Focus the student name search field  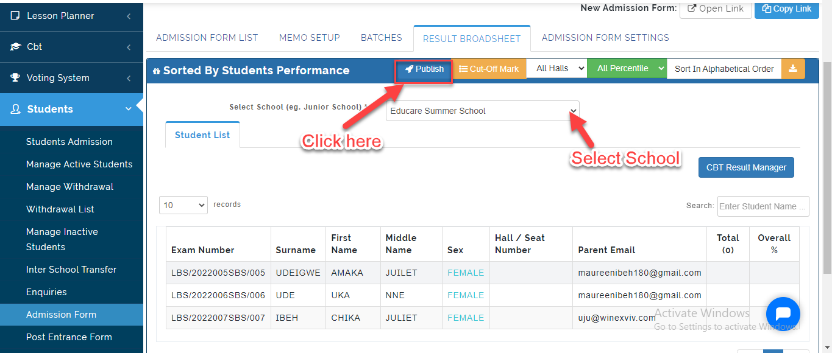pyautogui.click(x=763, y=206)
